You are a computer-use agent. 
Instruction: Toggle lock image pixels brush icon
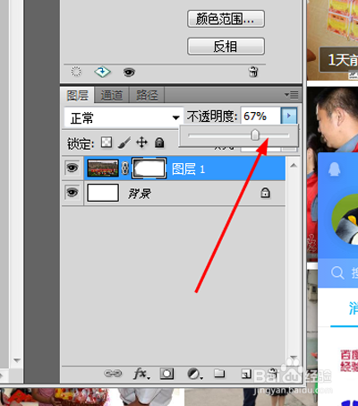(x=124, y=143)
